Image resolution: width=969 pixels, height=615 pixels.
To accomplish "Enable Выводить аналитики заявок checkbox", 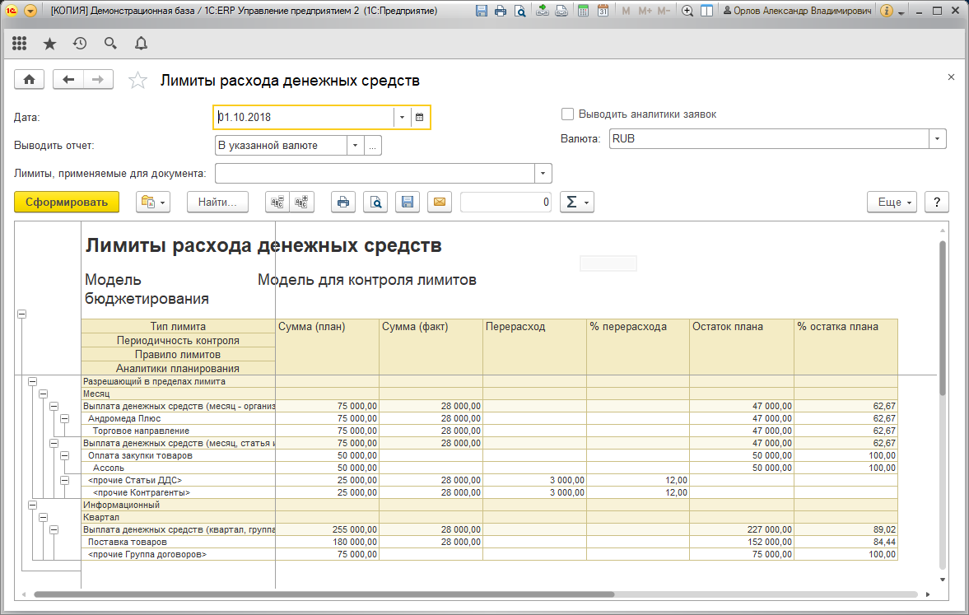I will (567, 114).
